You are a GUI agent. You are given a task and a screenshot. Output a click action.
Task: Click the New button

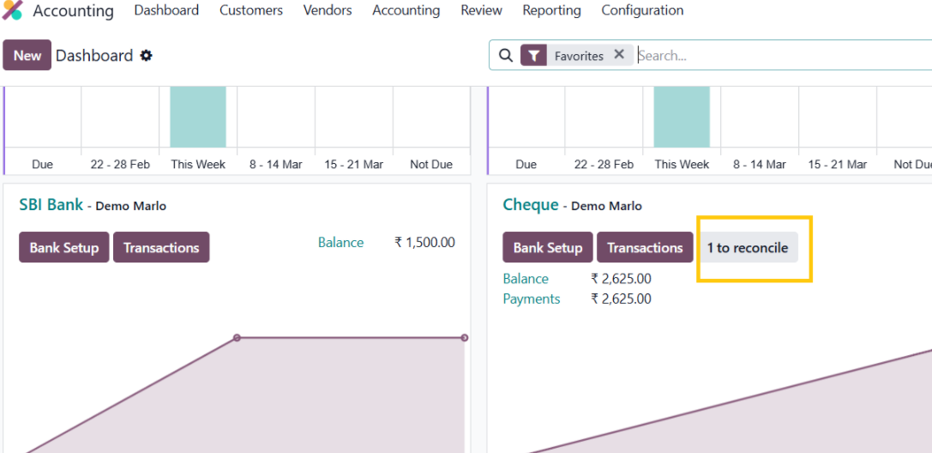click(x=27, y=56)
